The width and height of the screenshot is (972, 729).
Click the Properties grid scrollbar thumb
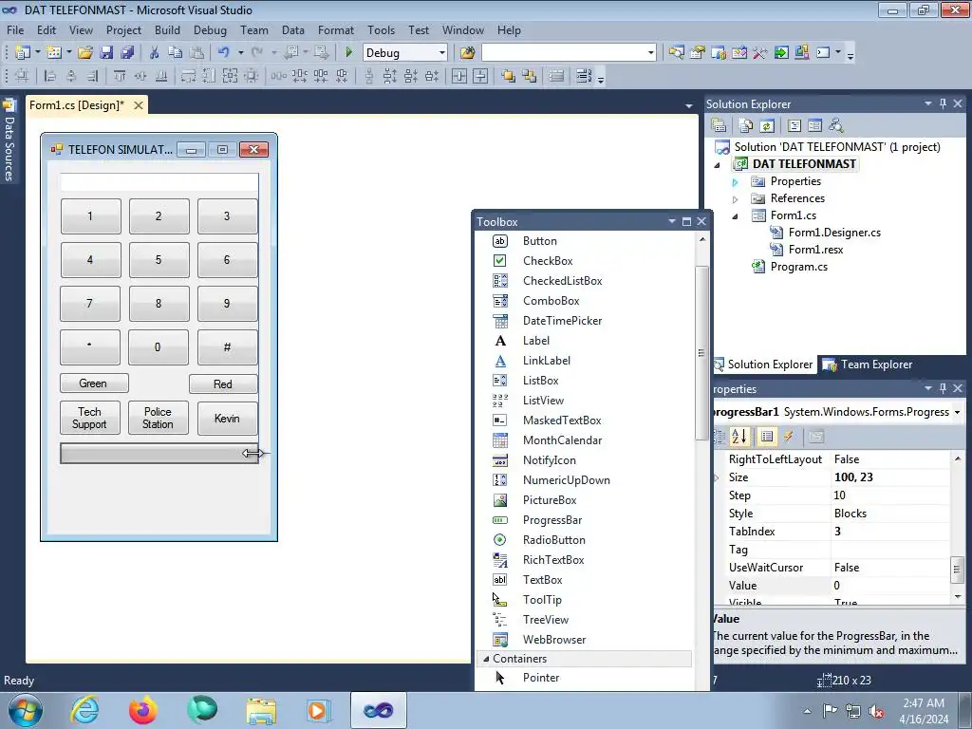pos(957,570)
